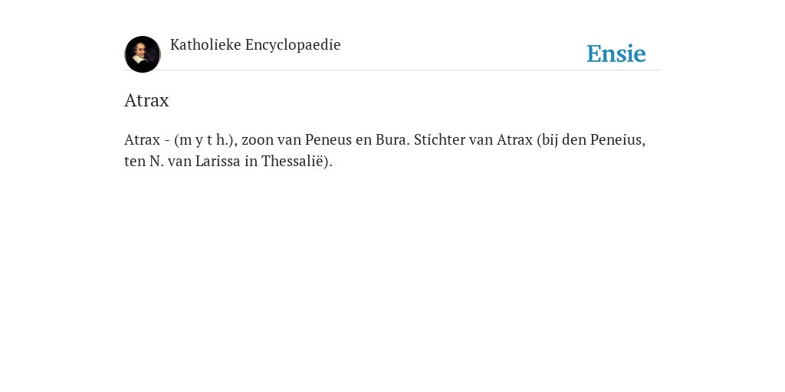Viewport: 785px width, 392px height.
Task: Click the word zoon in the definition
Action: click(258, 140)
